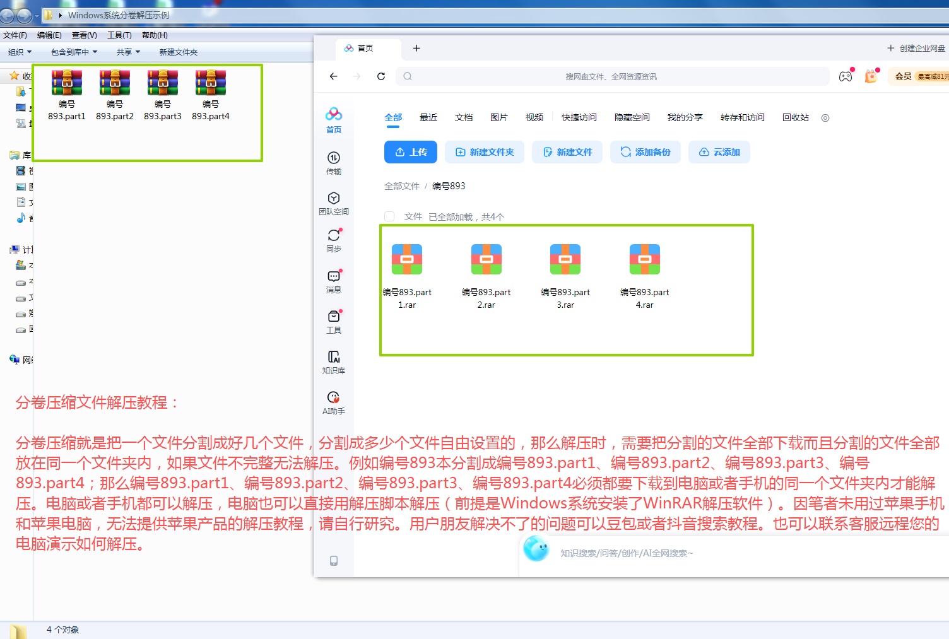Select 编号893.part3 in Explorer window
Image resolution: width=949 pixels, height=639 pixels.
[163, 95]
